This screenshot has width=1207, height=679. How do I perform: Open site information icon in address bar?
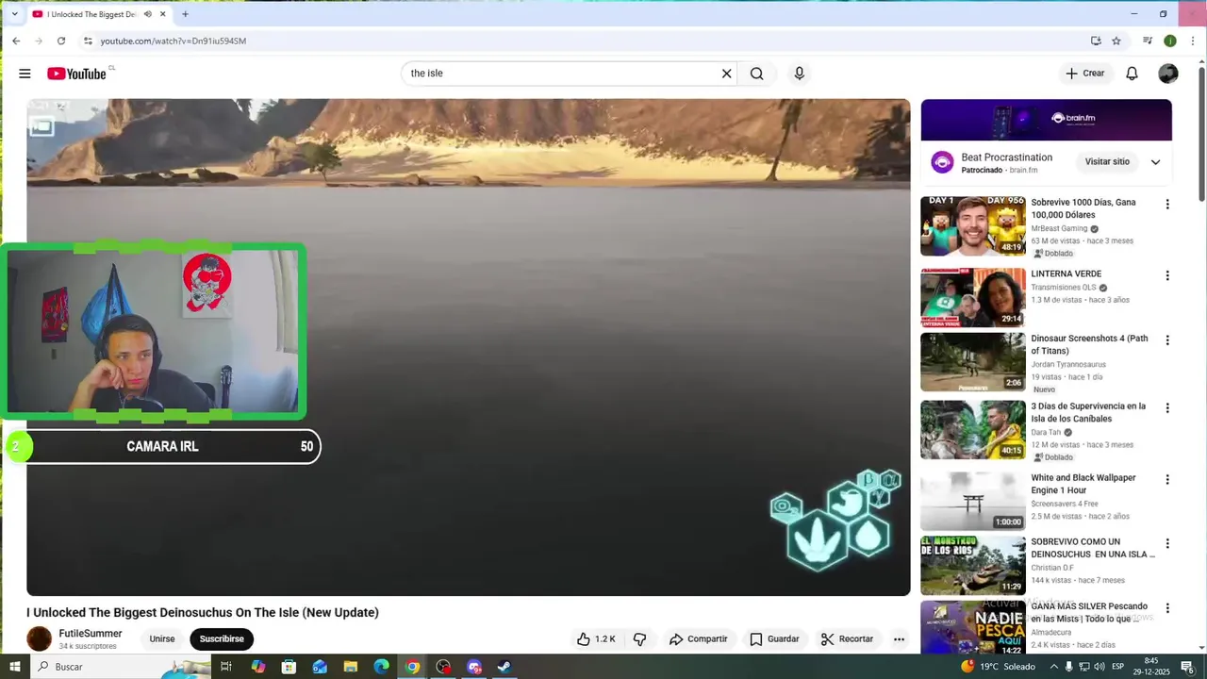coord(88,41)
